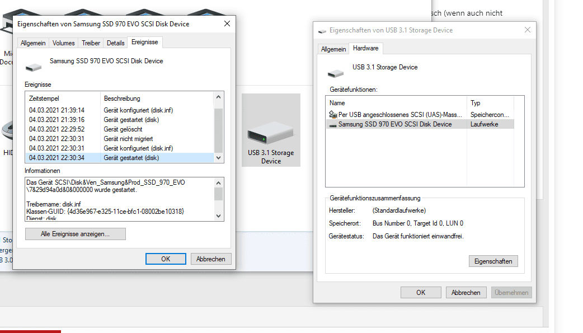Click the Laufwerke type cell
The width and height of the screenshot is (583, 333).
[x=484, y=124]
